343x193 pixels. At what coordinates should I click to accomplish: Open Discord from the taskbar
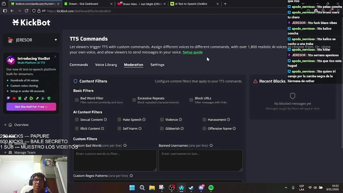click(201, 188)
